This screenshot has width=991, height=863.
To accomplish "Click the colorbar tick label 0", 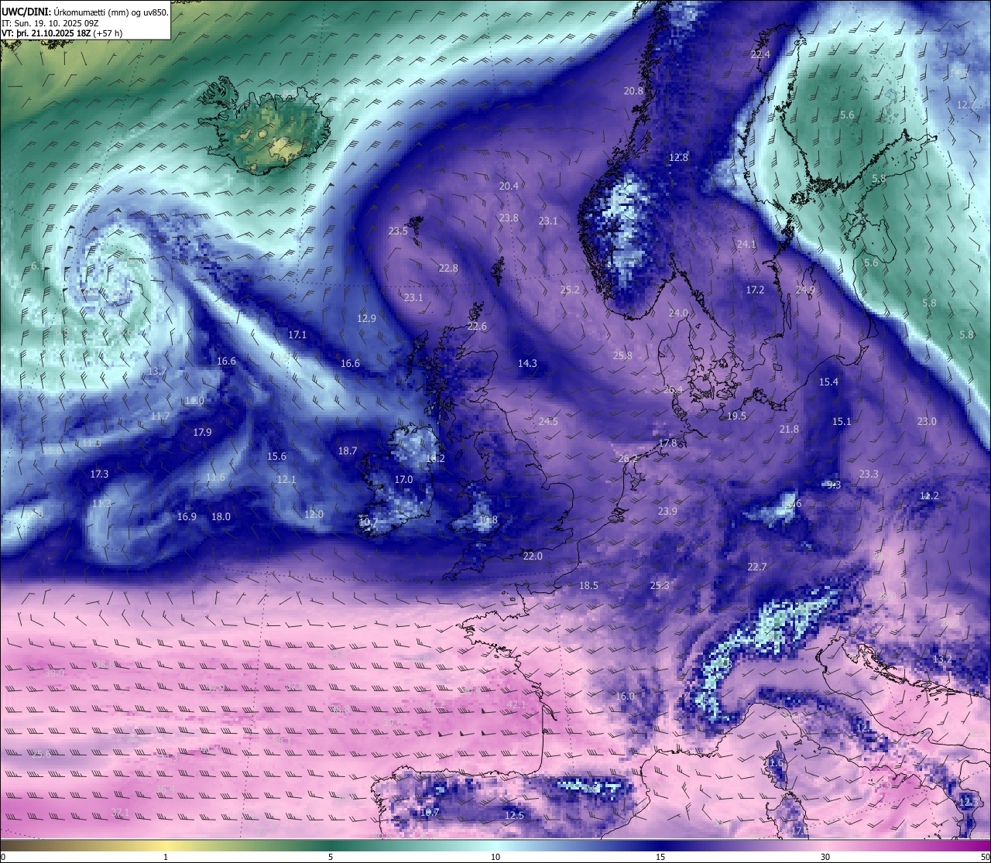I will 2,857.
